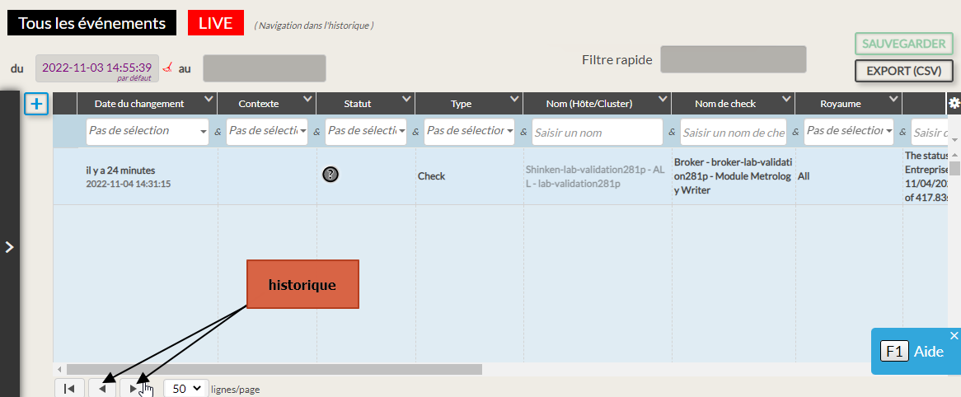This screenshot has width=961, height=397.
Task: Toggle the red LIVE mode button
Action: click(216, 23)
